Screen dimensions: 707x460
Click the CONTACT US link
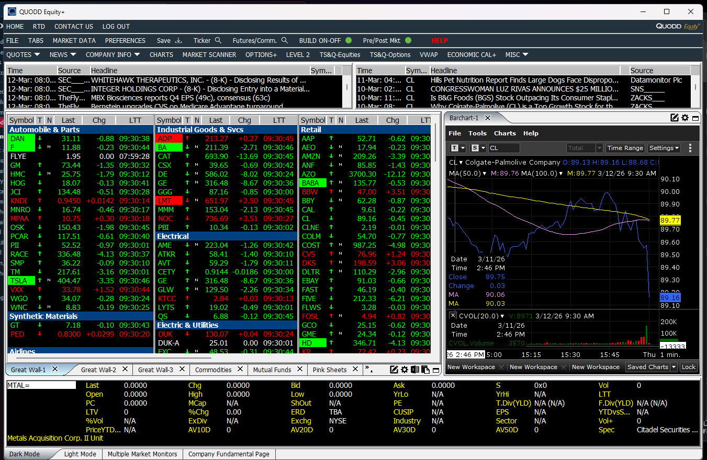pos(74,27)
